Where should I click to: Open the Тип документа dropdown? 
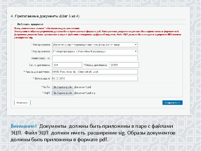coord(95,45)
